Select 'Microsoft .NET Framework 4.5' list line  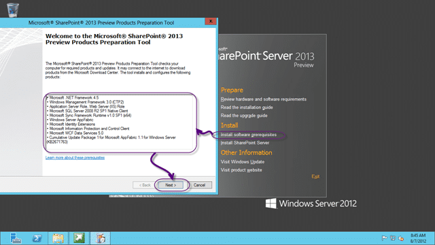click(73, 98)
